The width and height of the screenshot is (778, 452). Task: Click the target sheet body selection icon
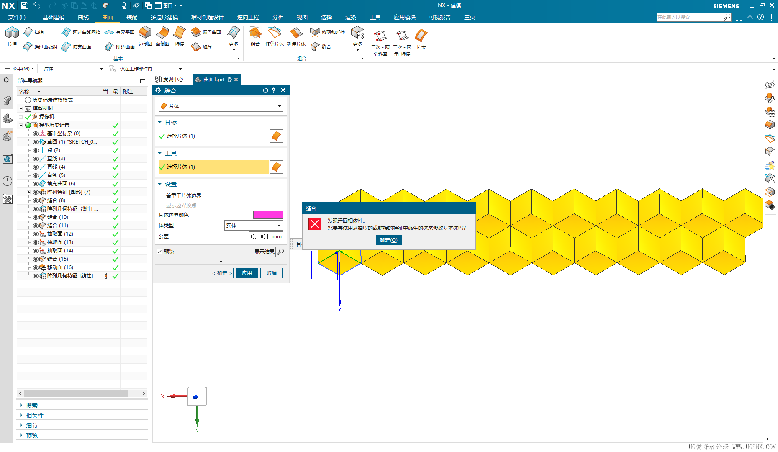[x=277, y=136]
